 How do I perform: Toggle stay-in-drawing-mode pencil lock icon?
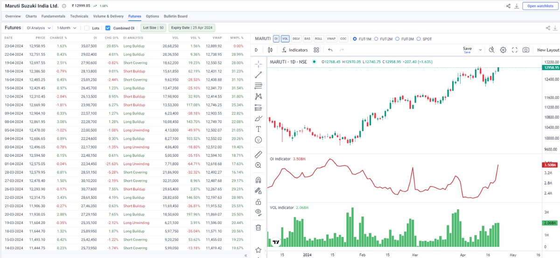click(259, 191)
